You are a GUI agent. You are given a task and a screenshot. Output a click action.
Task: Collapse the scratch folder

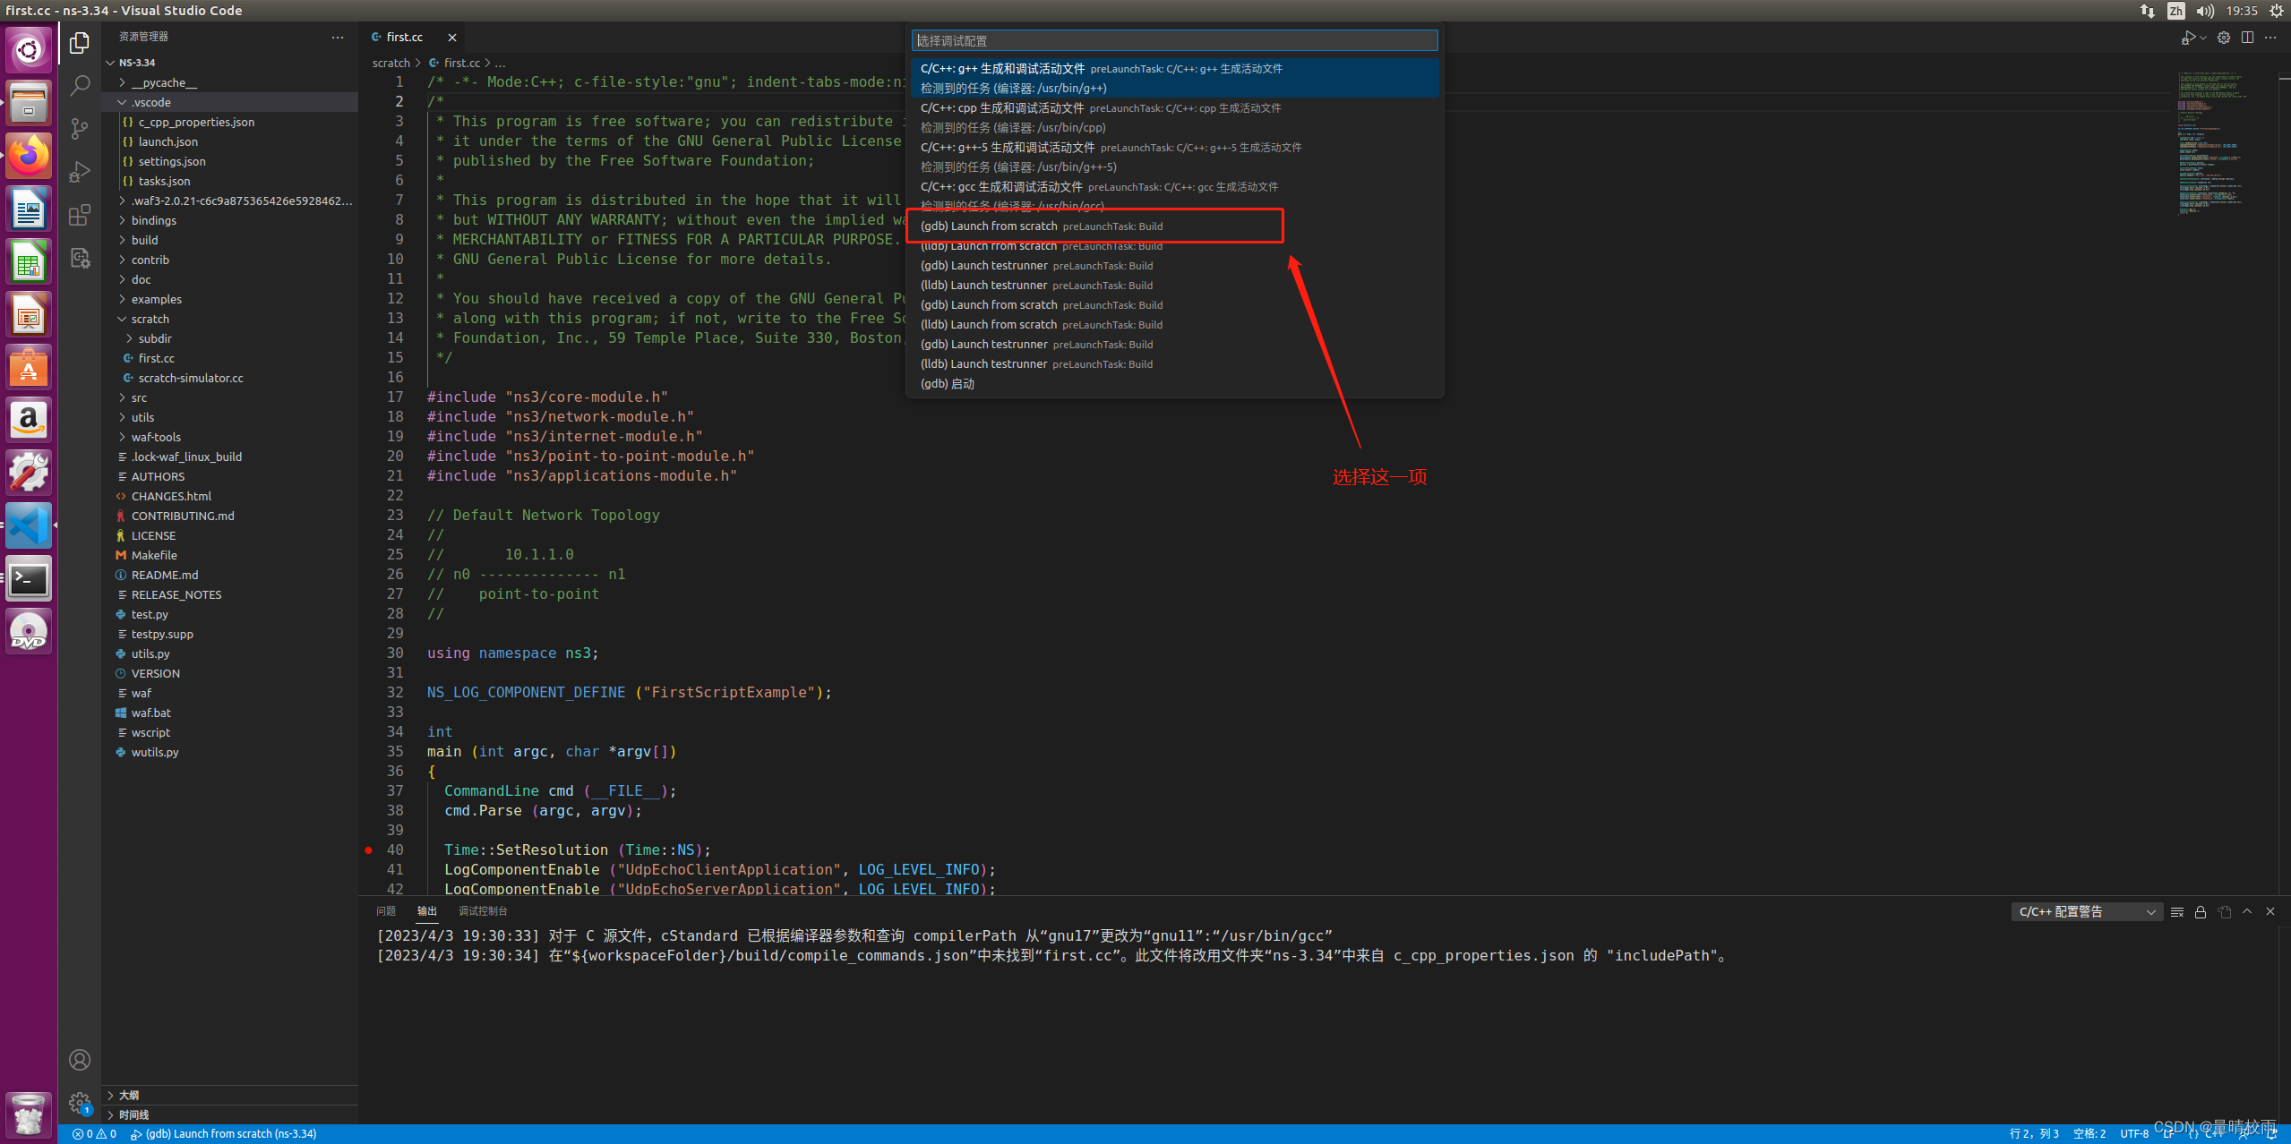(x=150, y=320)
